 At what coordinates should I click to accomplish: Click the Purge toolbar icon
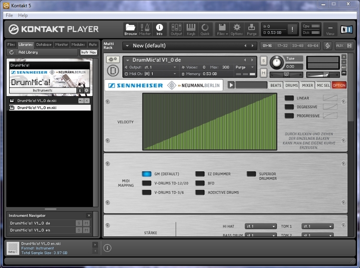(x=252, y=30)
